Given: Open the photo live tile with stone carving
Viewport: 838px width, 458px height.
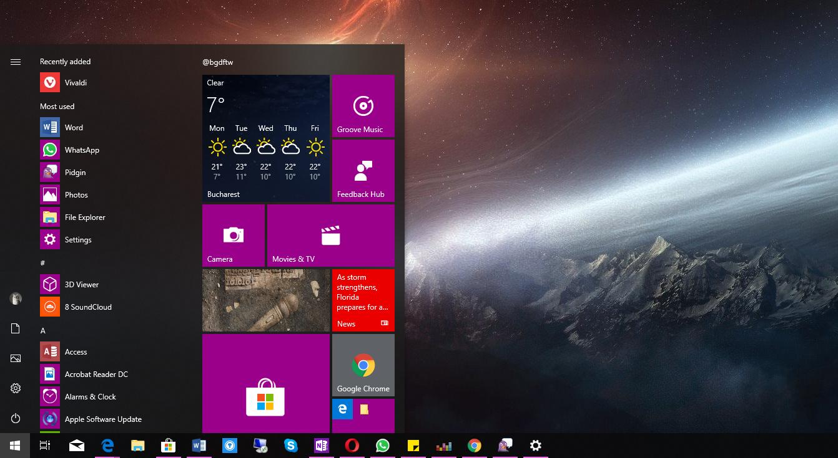Looking at the screenshot, I should tap(266, 300).
